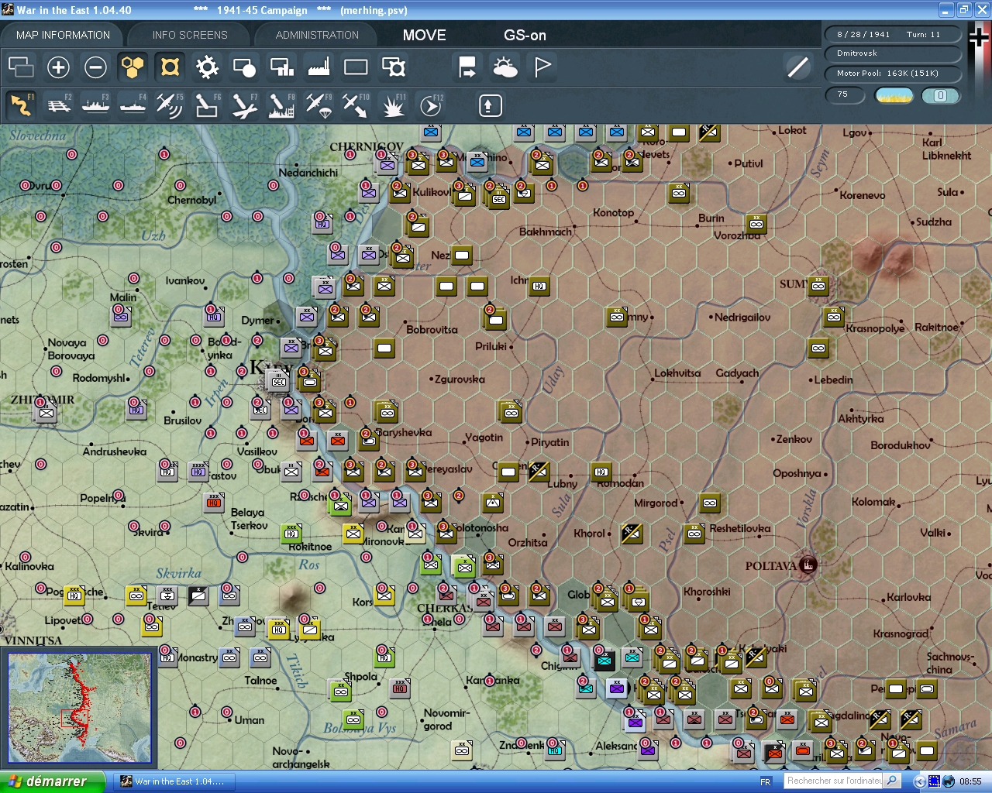992x793 pixels.
Task: Select the F4 amphibious ship mode
Action: click(133, 105)
